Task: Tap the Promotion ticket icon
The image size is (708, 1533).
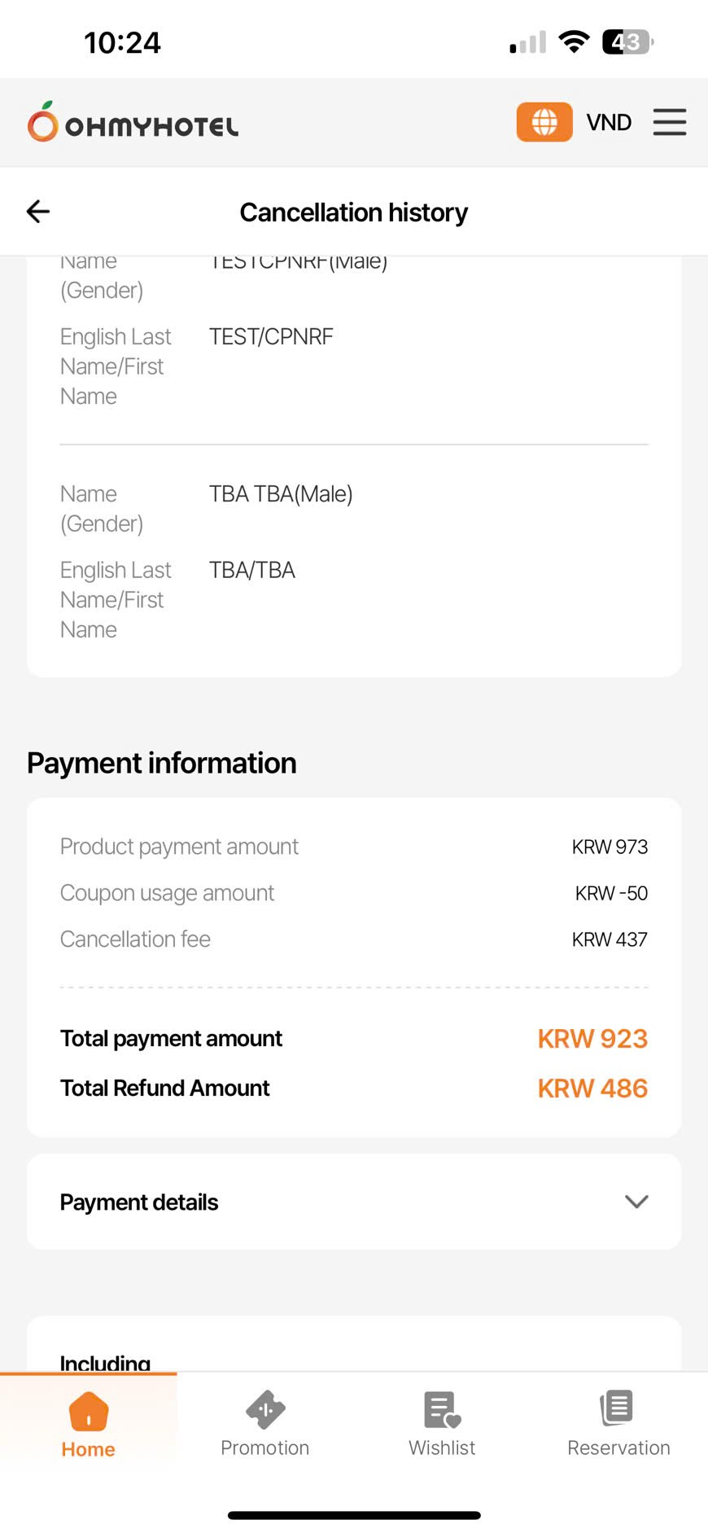Action: (x=265, y=1409)
